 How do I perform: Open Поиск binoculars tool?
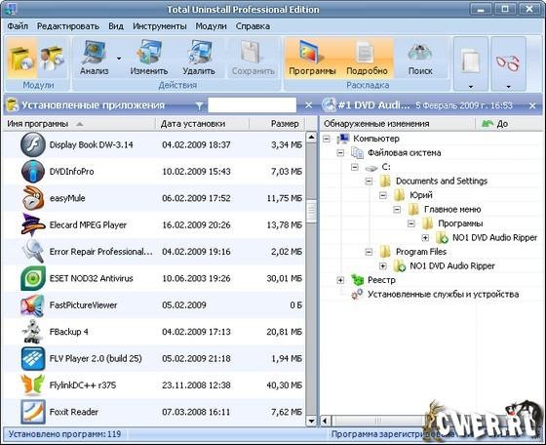(x=420, y=58)
